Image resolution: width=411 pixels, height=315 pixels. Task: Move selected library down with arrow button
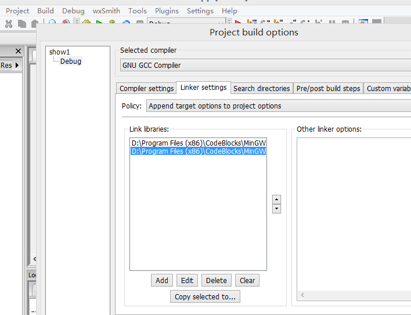(276, 208)
